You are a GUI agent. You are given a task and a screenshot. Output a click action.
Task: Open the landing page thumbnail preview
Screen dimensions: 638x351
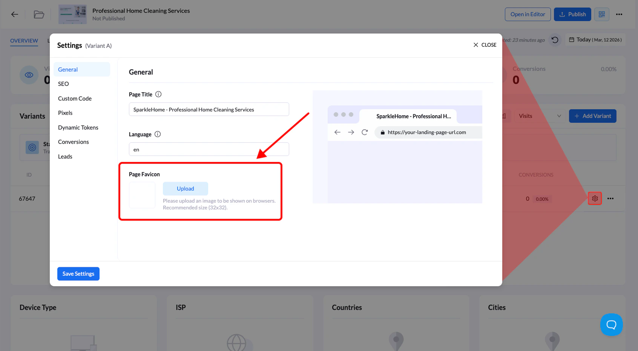tap(72, 14)
